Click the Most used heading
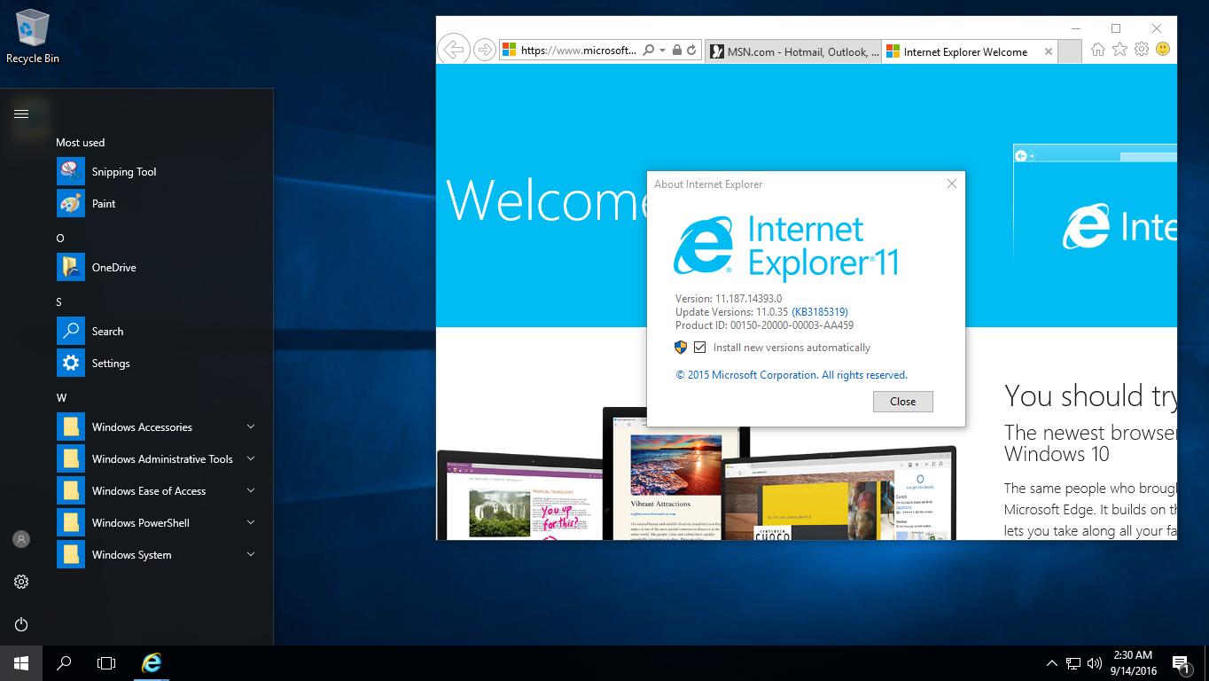Screen dimensions: 1209x681 click(80, 142)
